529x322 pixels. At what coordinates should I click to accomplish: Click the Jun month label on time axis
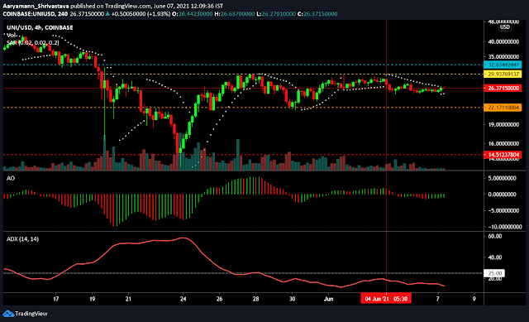(329, 299)
